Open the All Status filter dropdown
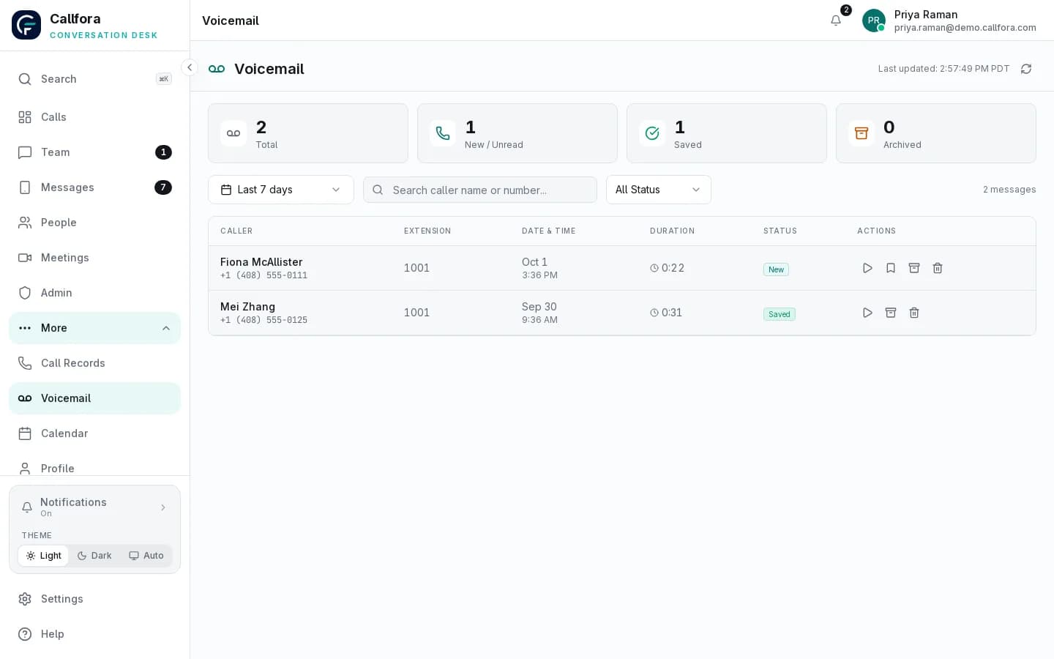The height and width of the screenshot is (659, 1054). [x=659, y=190]
